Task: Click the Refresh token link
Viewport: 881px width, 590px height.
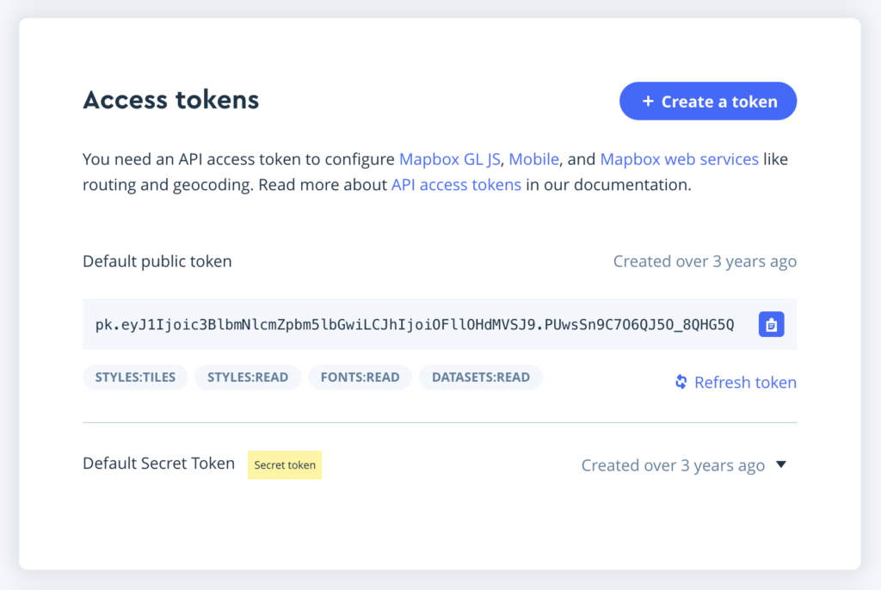Action: pos(736,382)
